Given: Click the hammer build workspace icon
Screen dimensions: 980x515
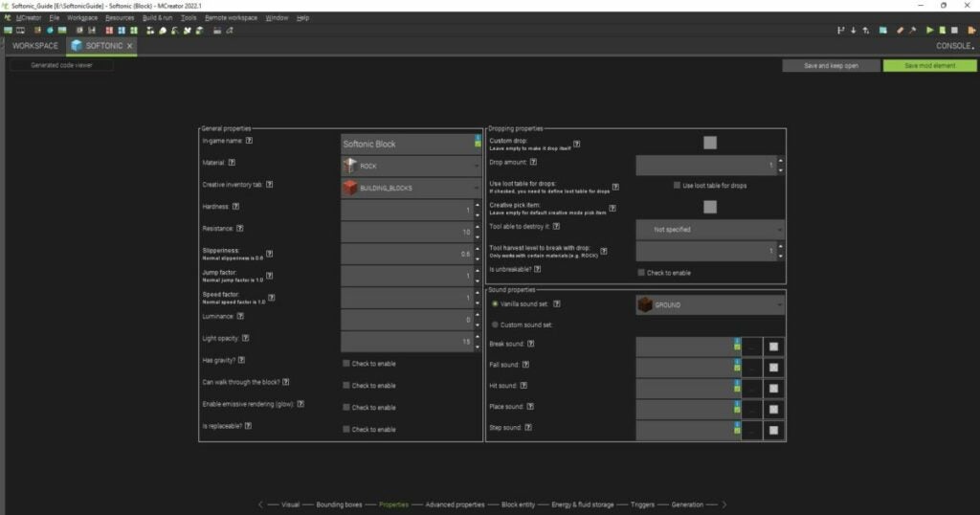Looking at the screenshot, I should [x=912, y=30].
